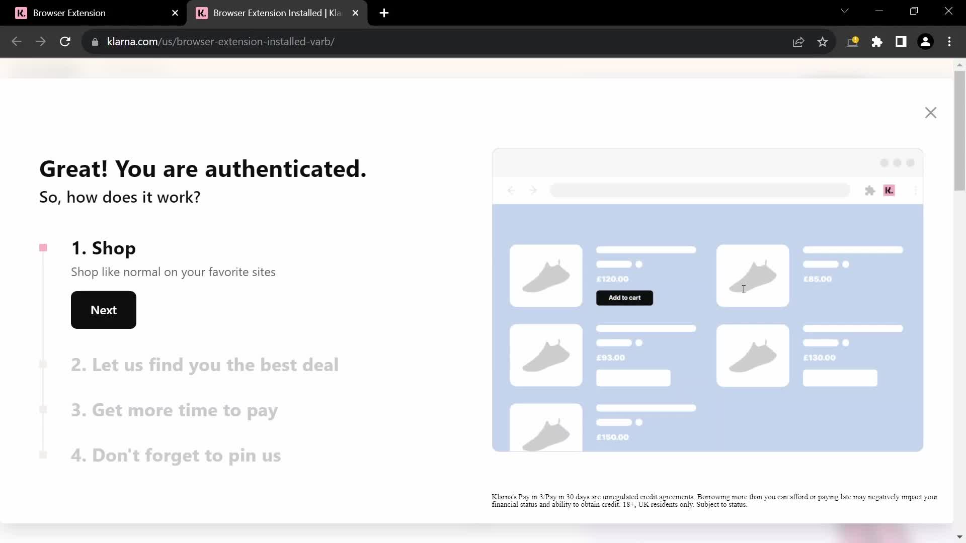Open the Chrome profile avatar

click(925, 42)
